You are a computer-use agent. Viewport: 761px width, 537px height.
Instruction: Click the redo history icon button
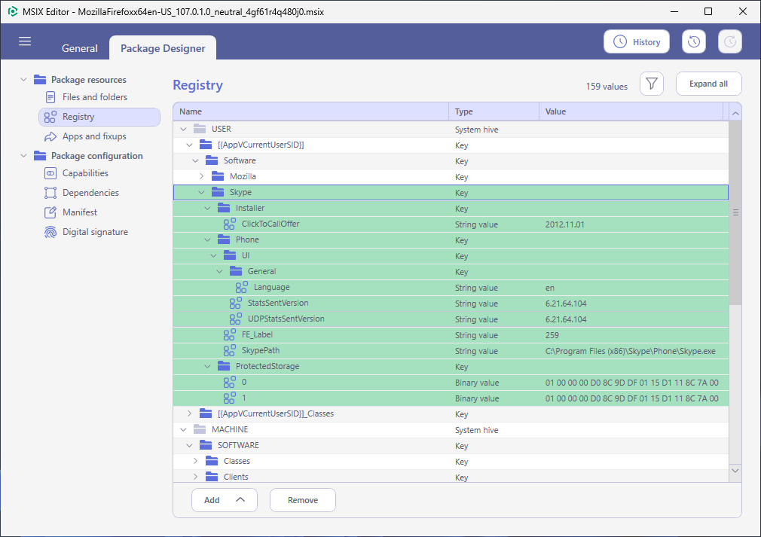pyautogui.click(x=730, y=41)
